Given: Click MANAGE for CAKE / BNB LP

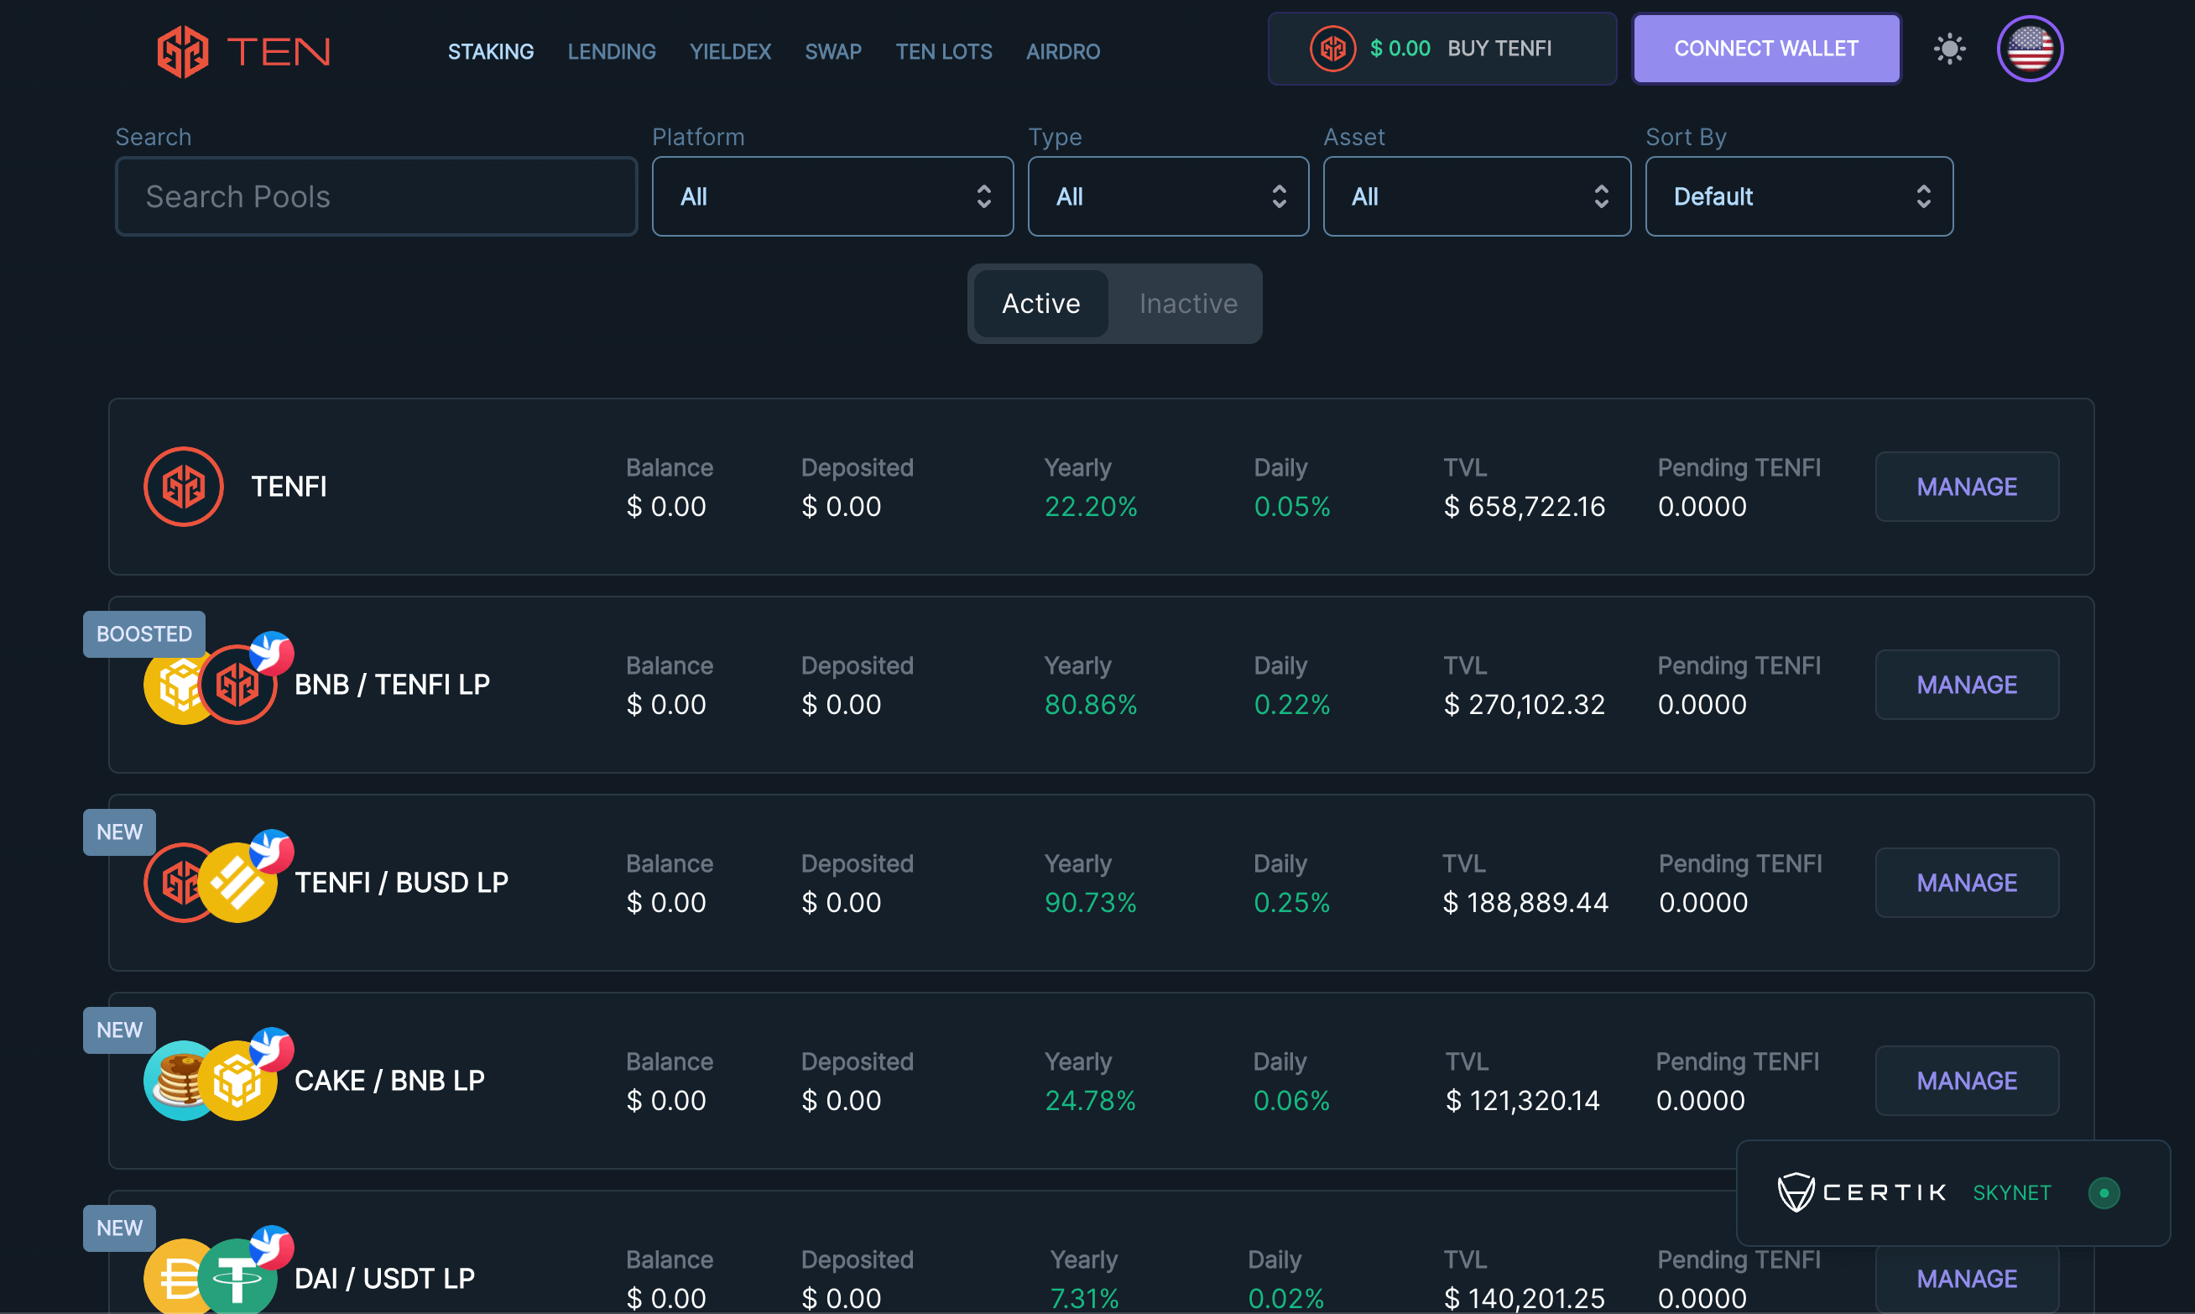Looking at the screenshot, I should [x=1967, y=1081].
